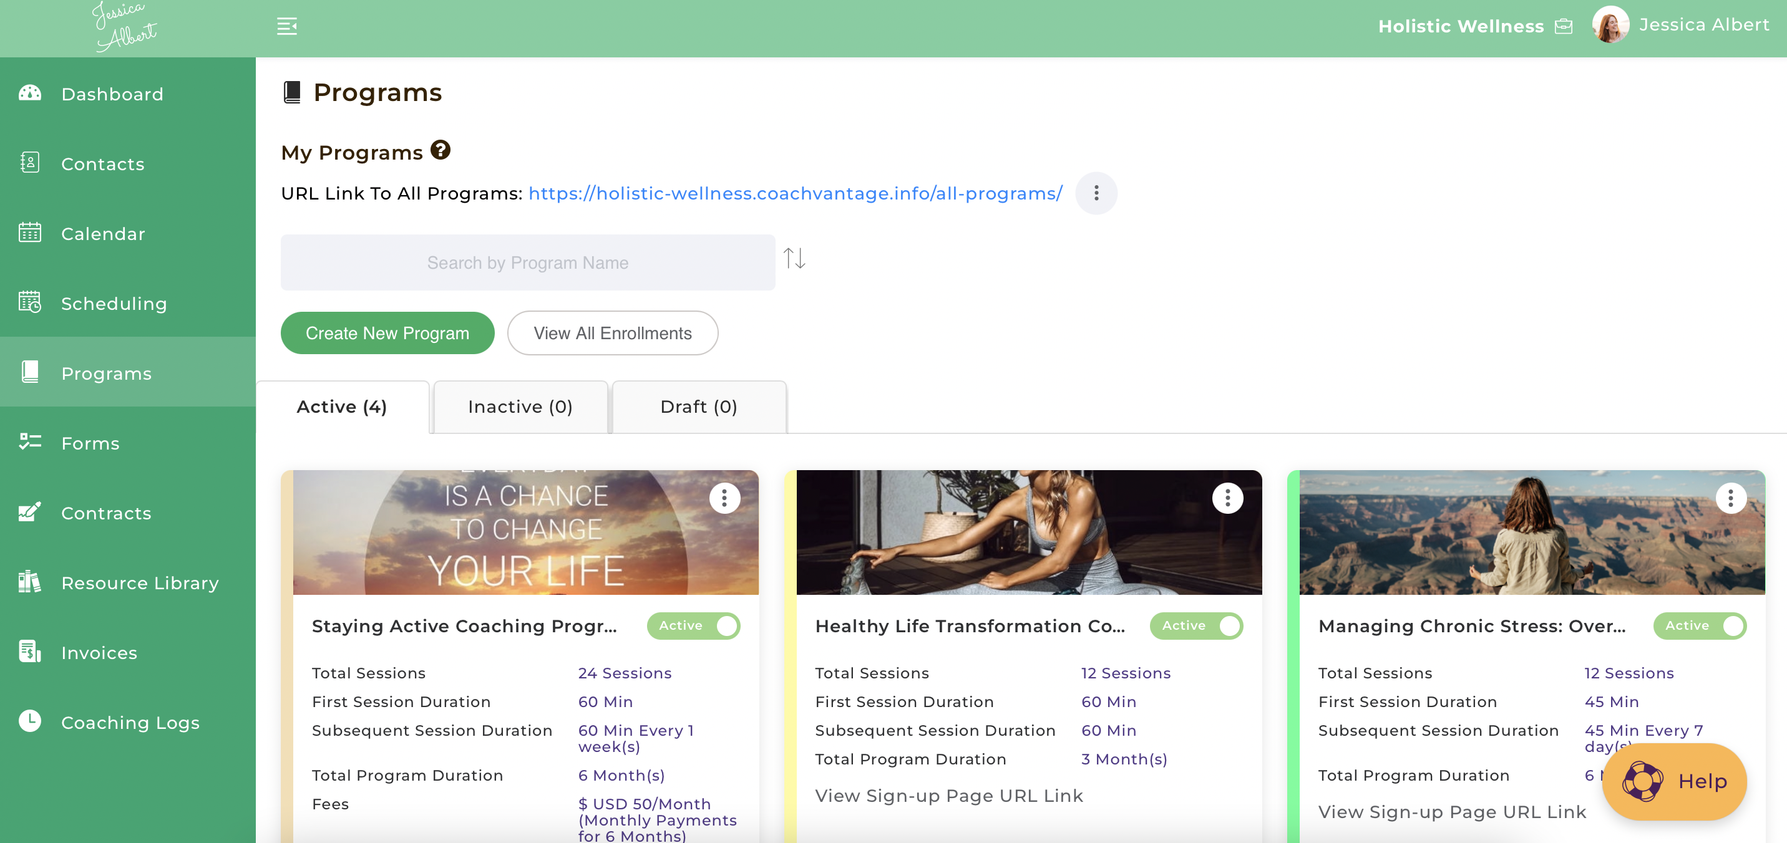
Task: Click View All Enrollments button
Action: 613,333
